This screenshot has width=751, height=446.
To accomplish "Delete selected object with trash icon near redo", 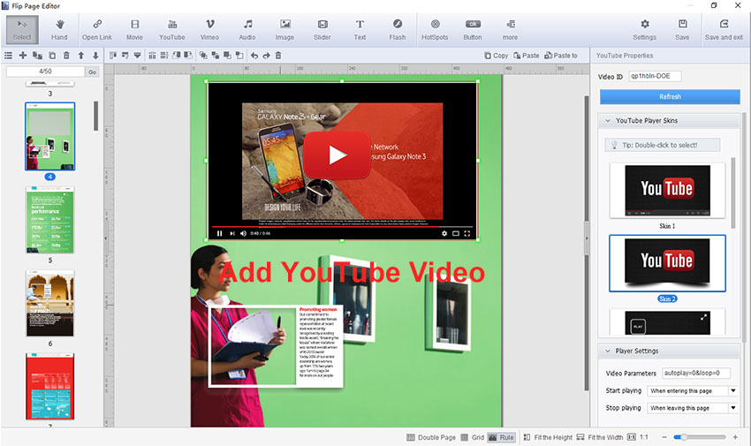I will [278, 56].
